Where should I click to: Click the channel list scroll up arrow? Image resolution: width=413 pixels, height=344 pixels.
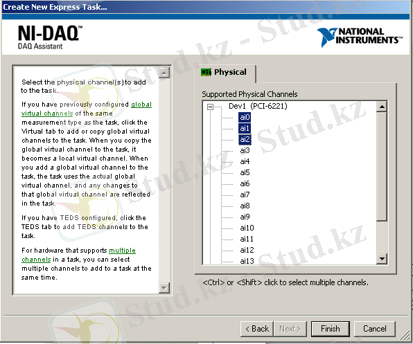[382, 107]
